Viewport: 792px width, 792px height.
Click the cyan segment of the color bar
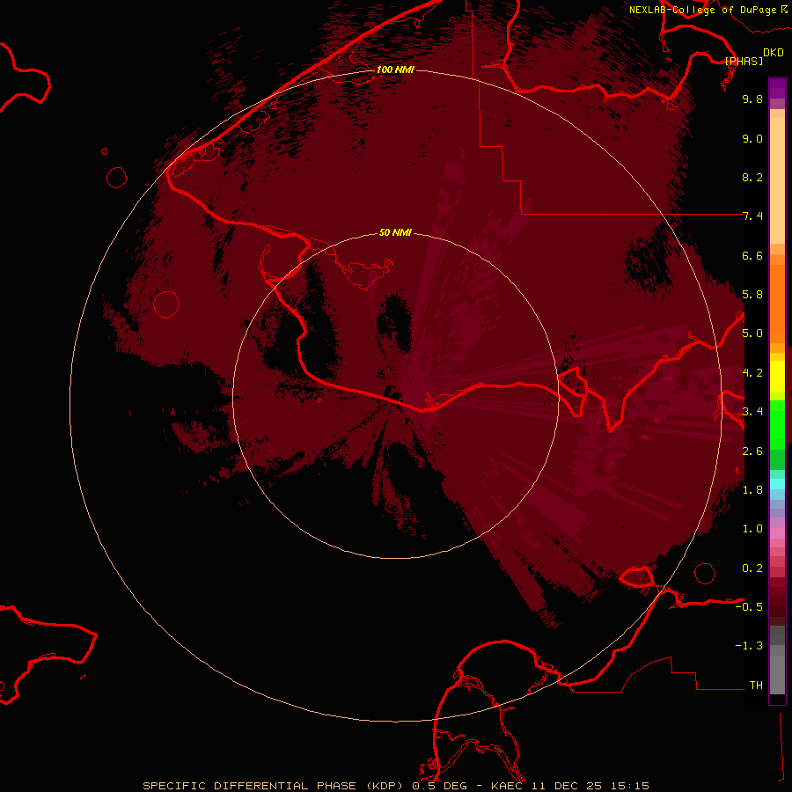tap(777, 484)
